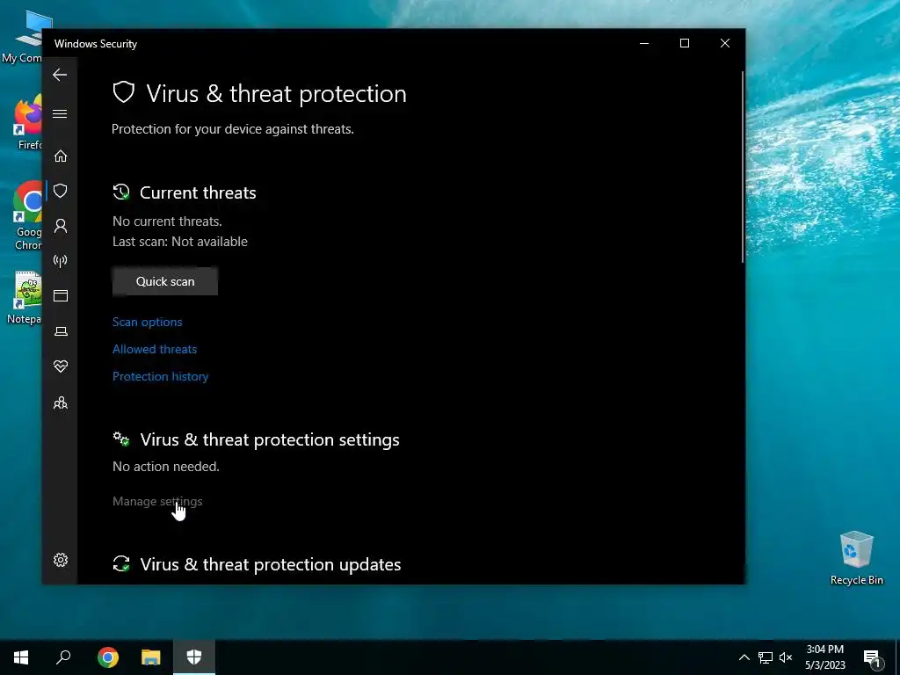The width and height of the screenshot is (900, 675).
Task: Open Manage settings link
Action: click(x=157, y=501)
